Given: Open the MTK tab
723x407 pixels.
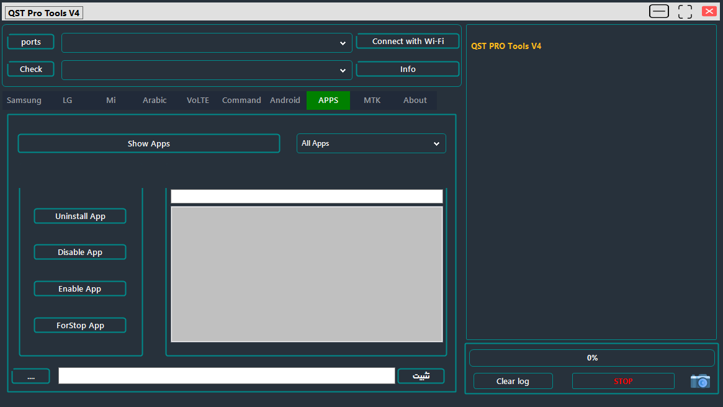Looking at the screenshot, I should [x=372, y=101].
